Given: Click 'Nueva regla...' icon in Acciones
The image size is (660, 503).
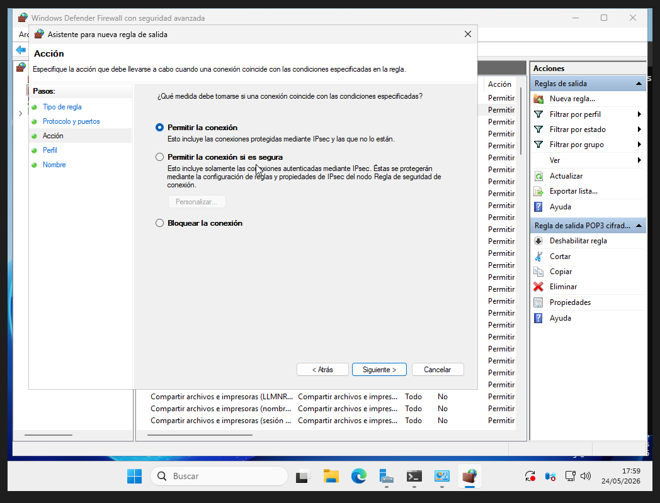Looking at the screenshot, I should (x=538, y=99).
